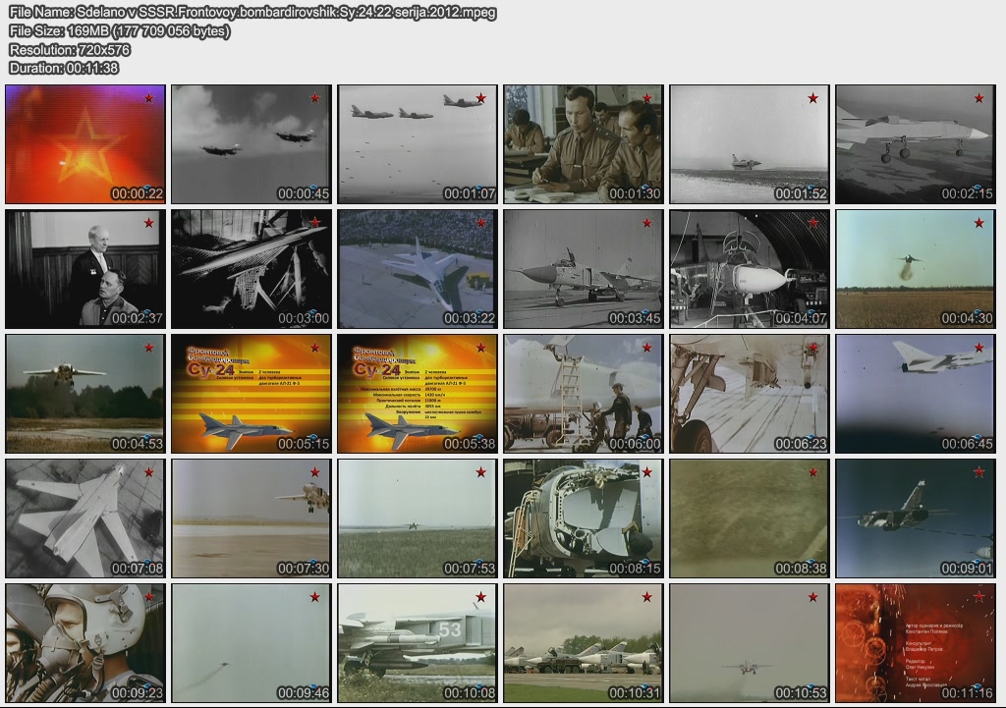Open the frame at 00:02:37 with two men
Viewport: 1006px width, 708px height.
[84, 269]
